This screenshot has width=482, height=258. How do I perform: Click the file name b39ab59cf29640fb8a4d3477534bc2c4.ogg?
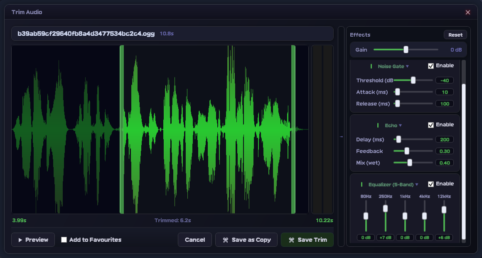click(x=86, y=34)
